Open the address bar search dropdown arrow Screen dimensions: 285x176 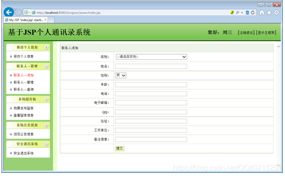[242, 13]
